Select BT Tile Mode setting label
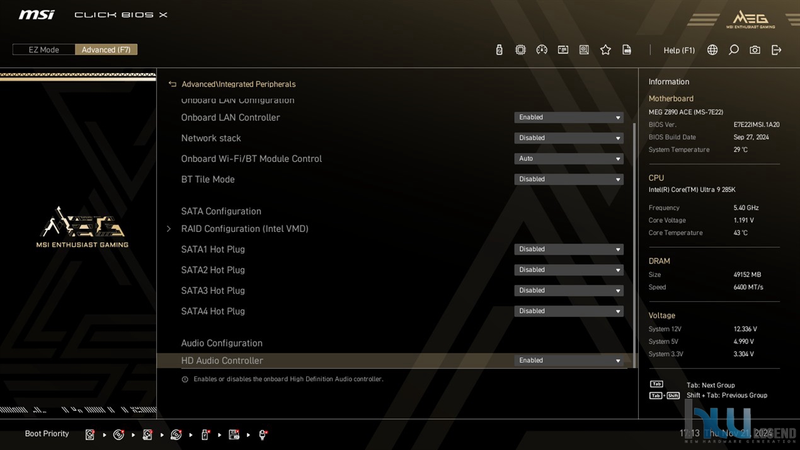Viewport: 800px width, 450px height. [x=208, y=179]
